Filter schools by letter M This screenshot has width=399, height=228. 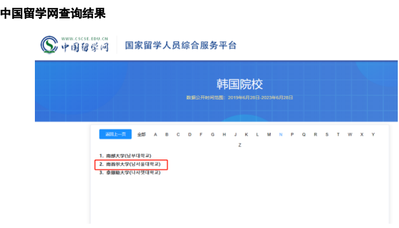[x=269, y=134]
